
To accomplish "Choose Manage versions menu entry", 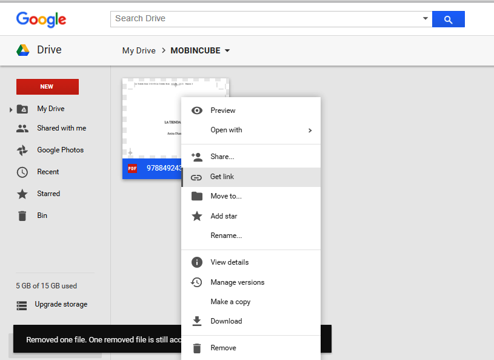I will [x=251, y=282].
